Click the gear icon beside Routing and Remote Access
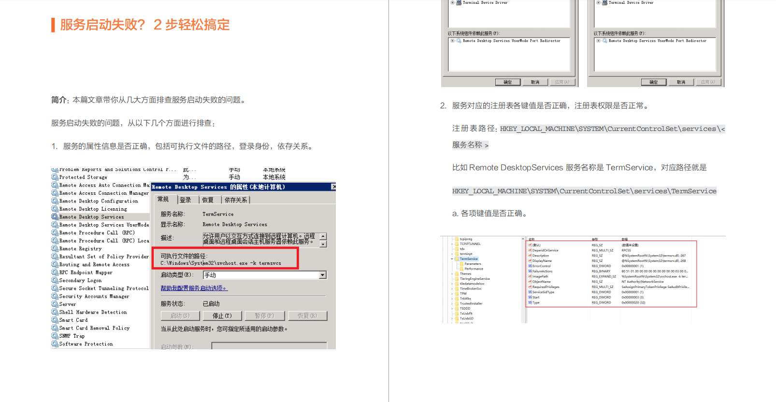Screen dimensions: 776x402 55,265
